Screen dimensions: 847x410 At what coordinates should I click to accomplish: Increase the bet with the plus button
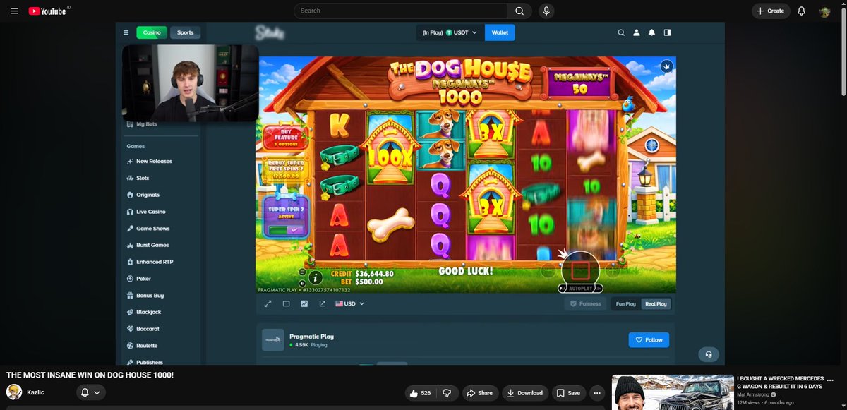(x=613, y=270)
